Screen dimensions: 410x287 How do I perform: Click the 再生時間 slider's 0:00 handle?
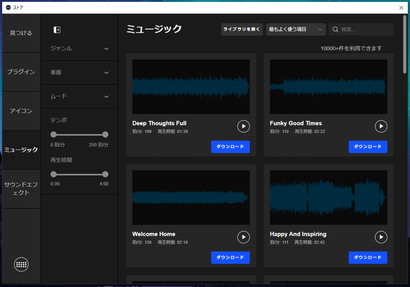coord(53,174)
